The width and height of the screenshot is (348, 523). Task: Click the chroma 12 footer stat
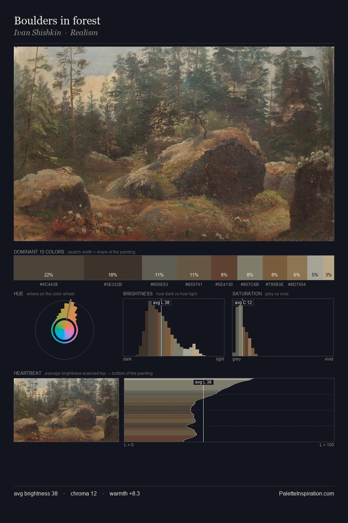(x=84, y=493)
